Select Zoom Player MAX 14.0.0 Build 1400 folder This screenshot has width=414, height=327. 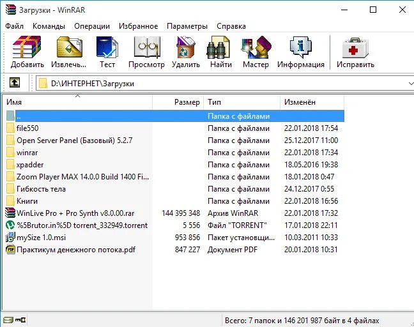[x=82, y=176]
